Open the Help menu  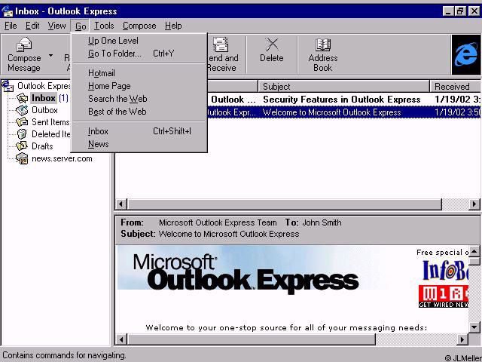[x=173, y=26]
